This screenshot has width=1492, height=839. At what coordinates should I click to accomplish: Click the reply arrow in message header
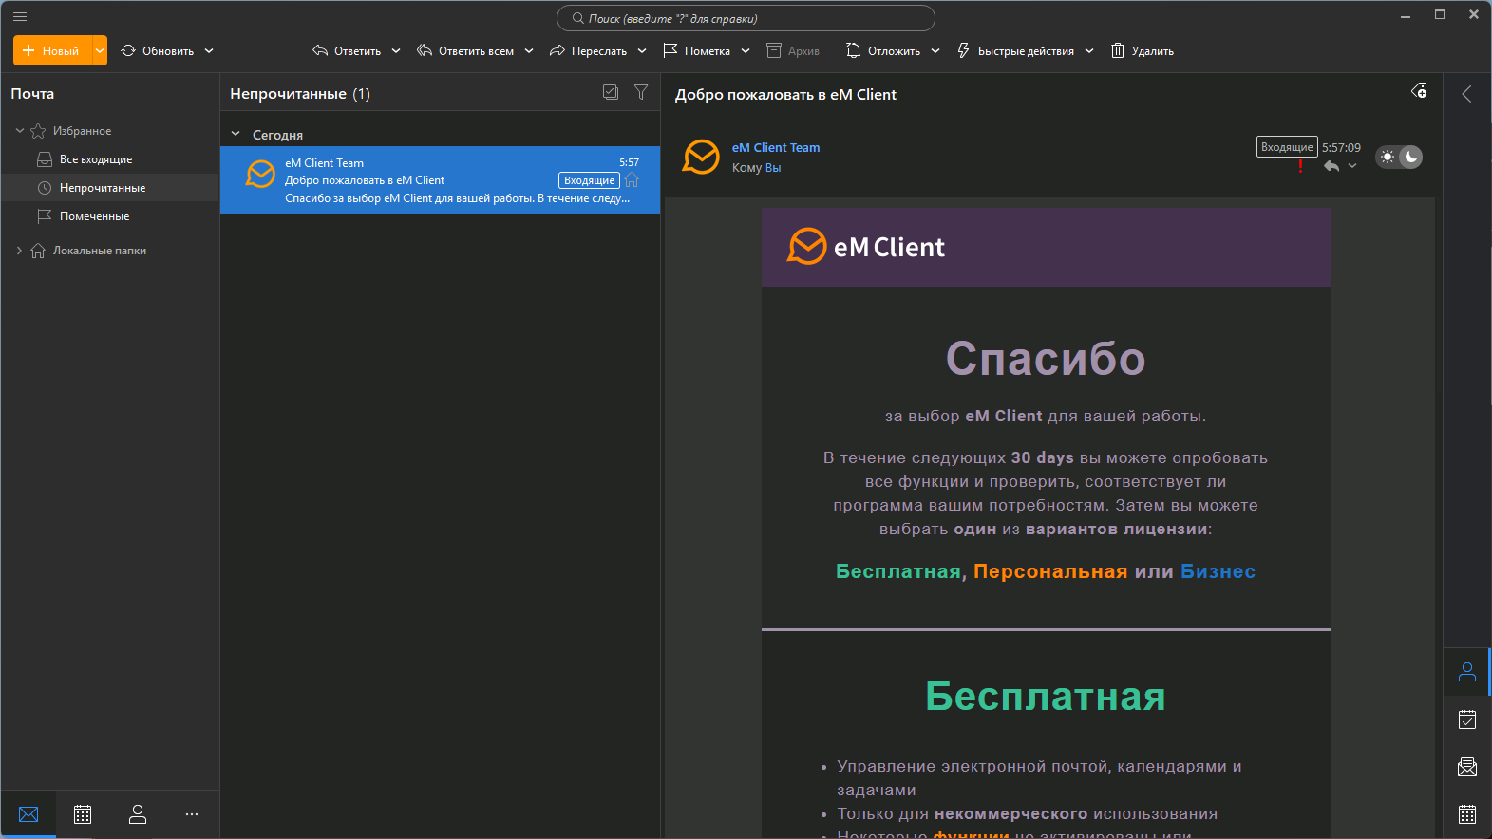click(1331, 166)
